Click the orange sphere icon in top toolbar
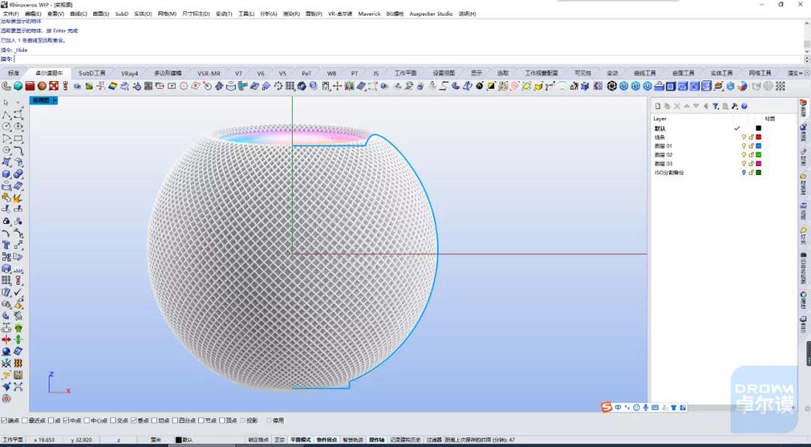 42,86
